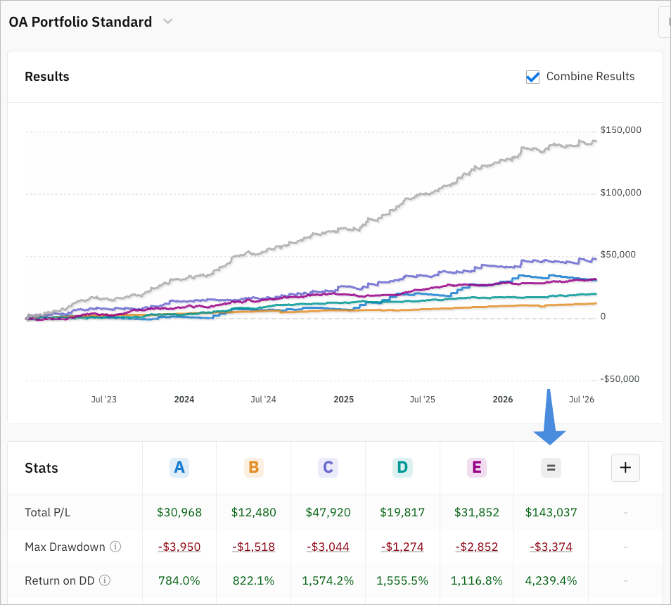The image size is (671, 605).
Task: Uncheck the Combine Results checkbox
Action: coord(532,77)
